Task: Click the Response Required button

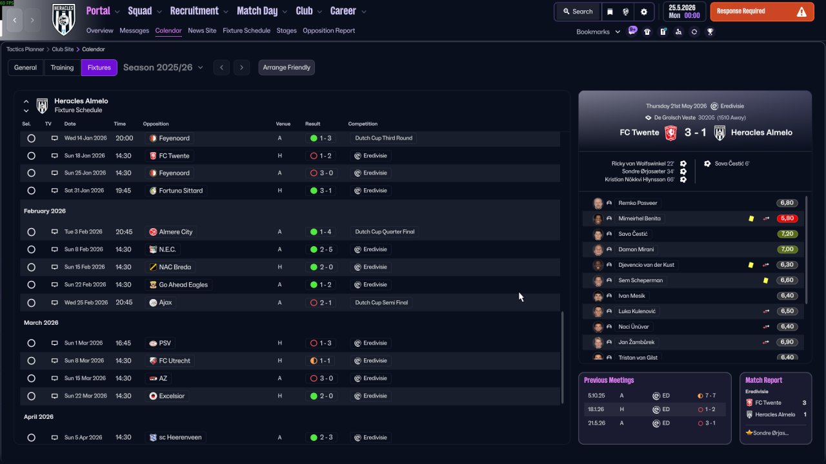Action: (x=761, y=12)
